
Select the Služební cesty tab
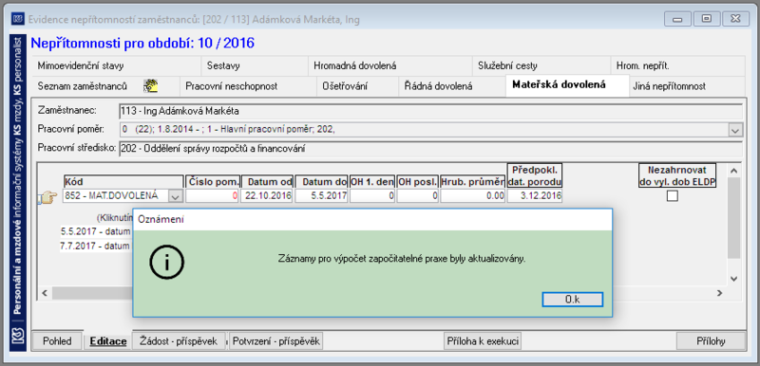507,65
